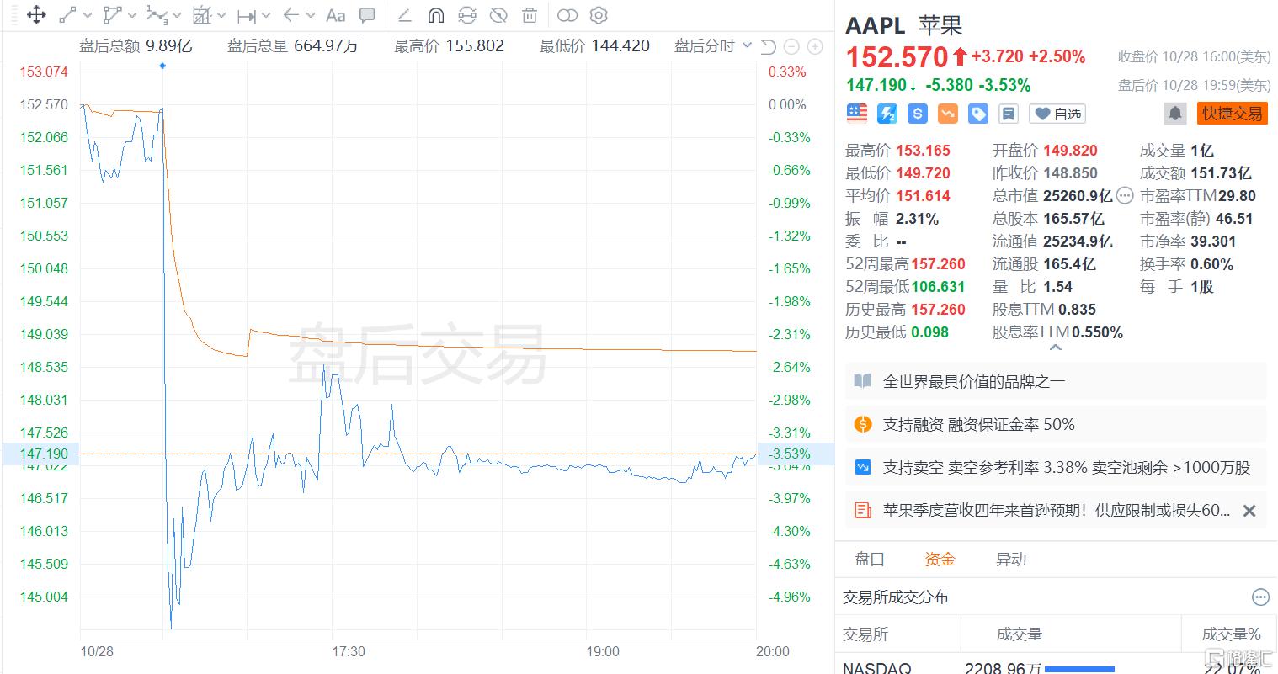Select the trend line drawing tool
1278x674 pixels.
67,15
